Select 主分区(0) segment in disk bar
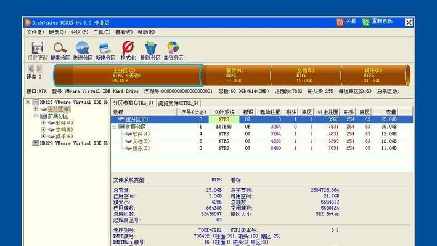 pyautogui.click(x=128, y=75)
